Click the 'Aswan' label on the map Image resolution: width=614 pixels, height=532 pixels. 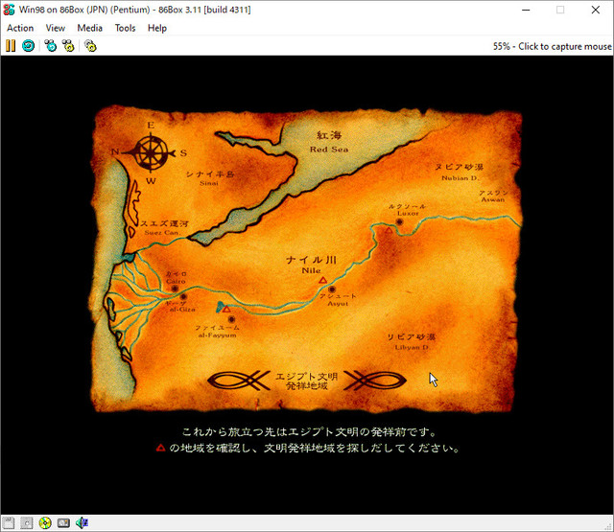493,199
